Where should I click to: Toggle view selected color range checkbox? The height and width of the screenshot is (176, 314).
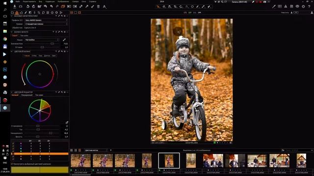(12, 164)
